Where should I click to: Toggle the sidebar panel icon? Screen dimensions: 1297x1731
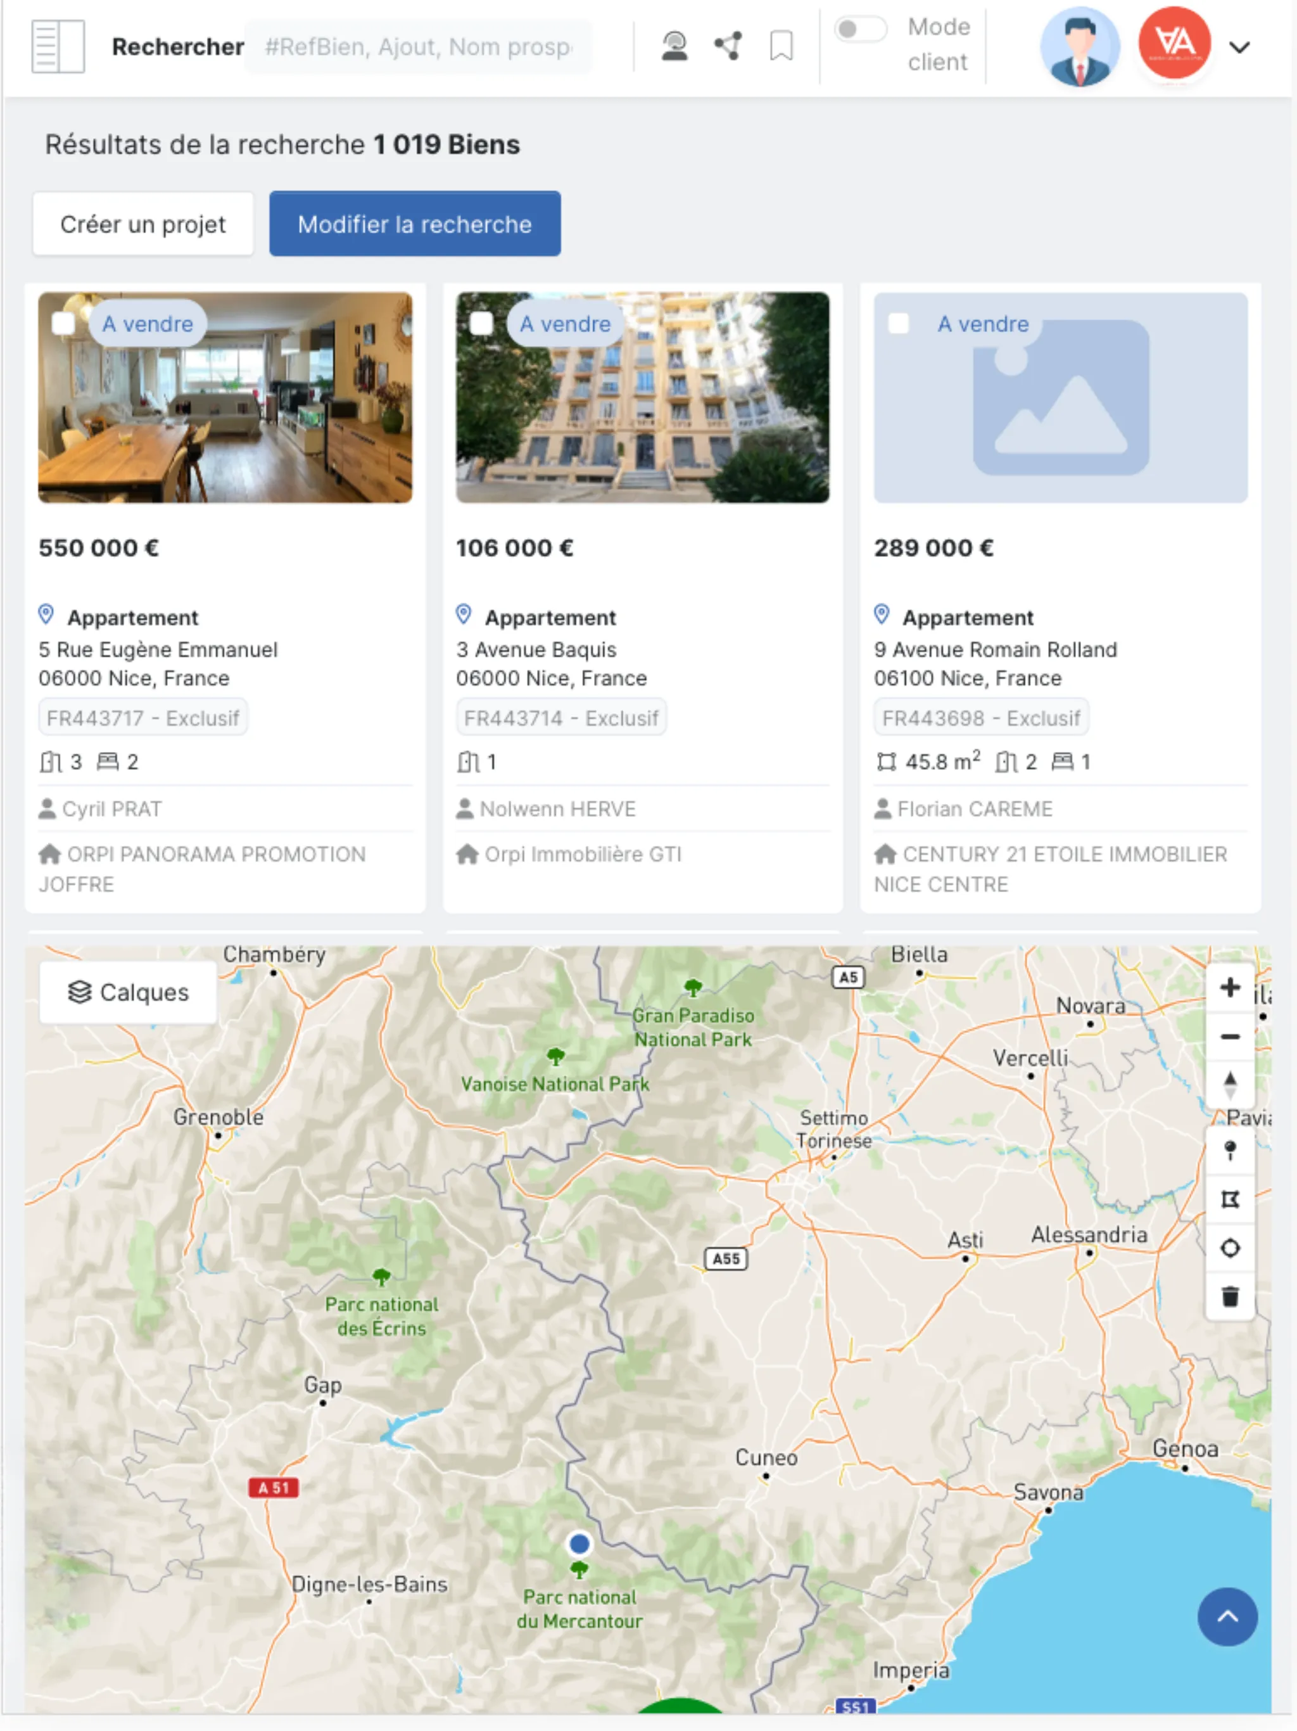tap(58, 47)
